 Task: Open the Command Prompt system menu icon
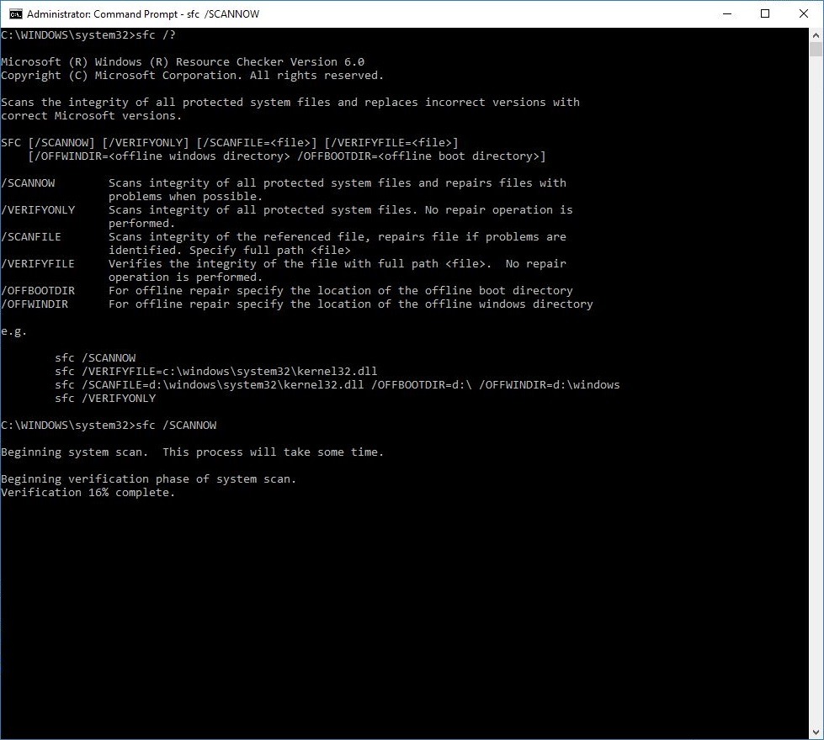pos(15,14)
